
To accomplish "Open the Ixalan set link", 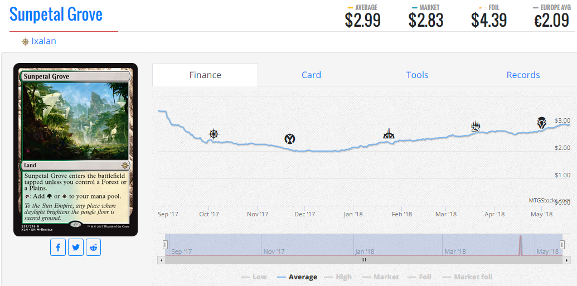I will (x=43, y=41).
